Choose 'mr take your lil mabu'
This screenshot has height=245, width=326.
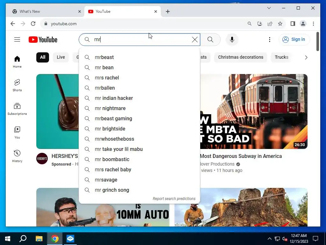point(139,149)
